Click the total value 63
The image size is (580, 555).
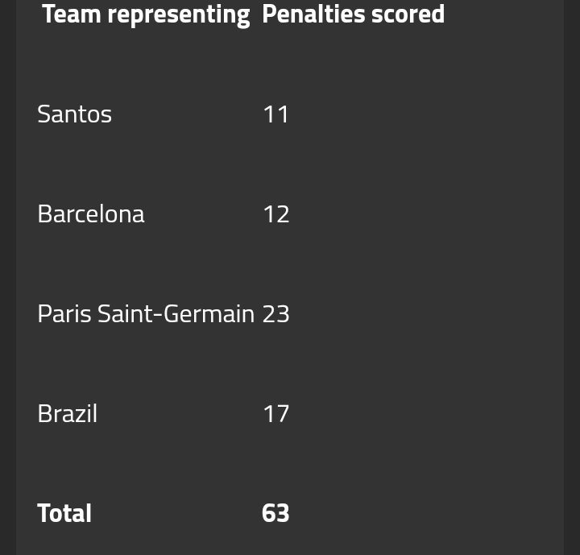point(275,514)
